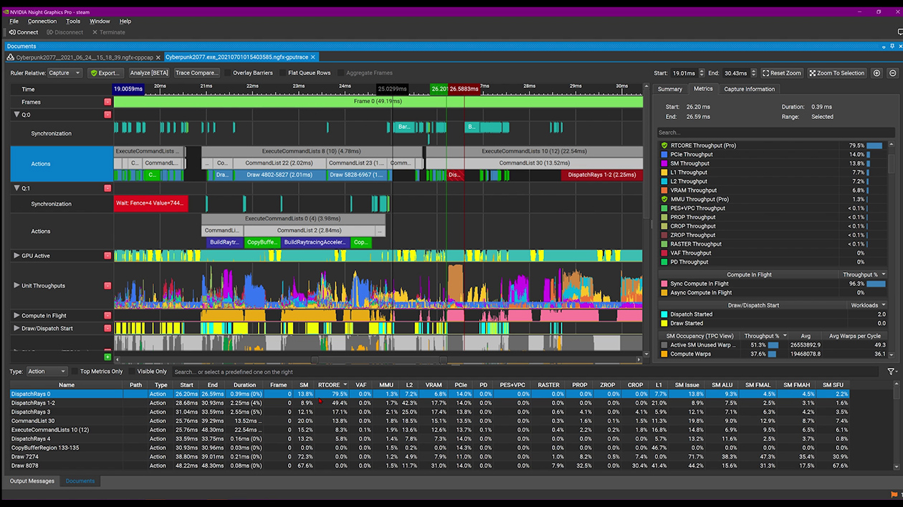Screen dimensions: 903x507
Task: Click the SM Throughput purple color swatch
Action: (x=664, y=163)
